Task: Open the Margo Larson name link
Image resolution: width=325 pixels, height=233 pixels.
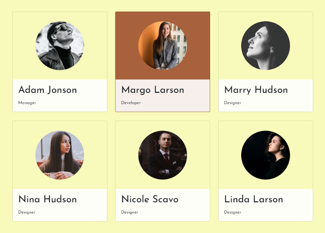Action: click(x=153, y=90)
